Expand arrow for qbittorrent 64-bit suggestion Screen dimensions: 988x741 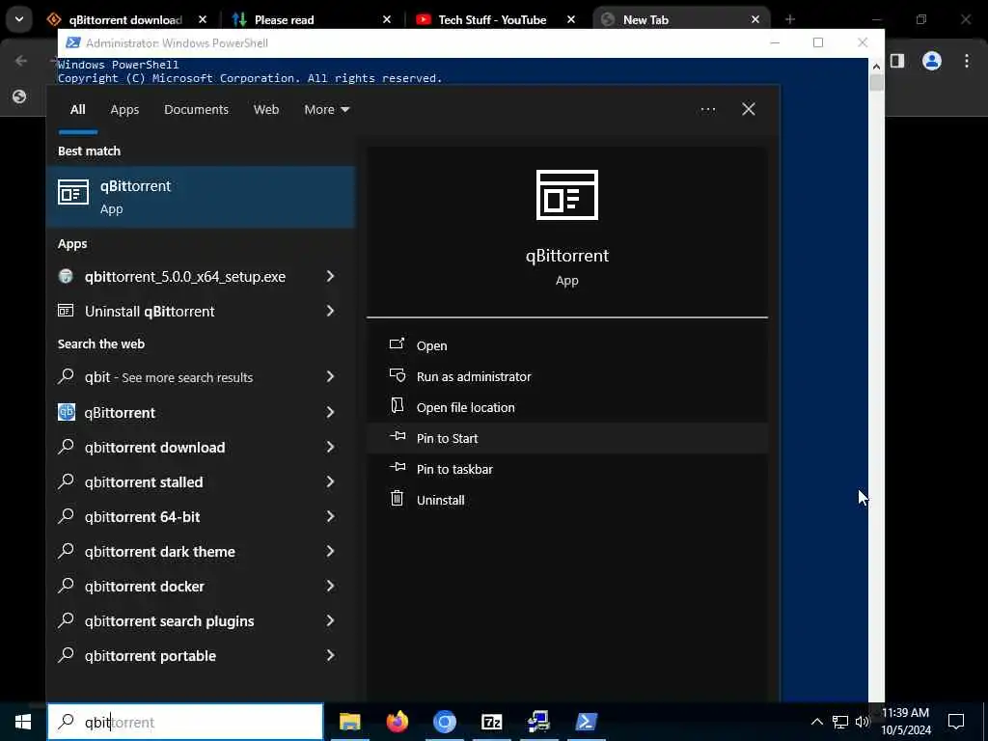(330, 517)
